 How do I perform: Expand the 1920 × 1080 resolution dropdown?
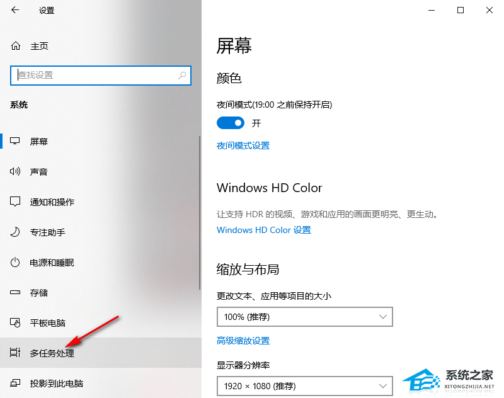click(x=305, y=386)
